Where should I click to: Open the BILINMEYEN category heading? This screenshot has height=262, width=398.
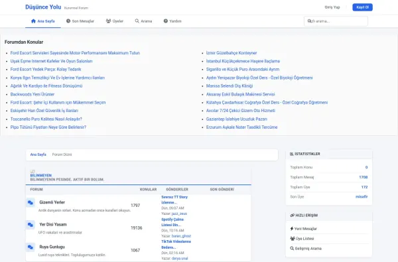tap(41, 175)
